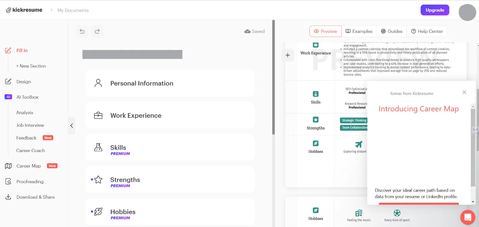Open the chat support bubble
479x227 pixels.
(468, 217)
